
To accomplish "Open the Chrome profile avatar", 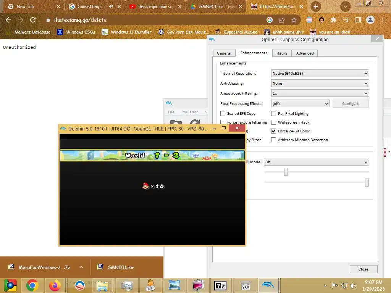I will click(370, 20).
